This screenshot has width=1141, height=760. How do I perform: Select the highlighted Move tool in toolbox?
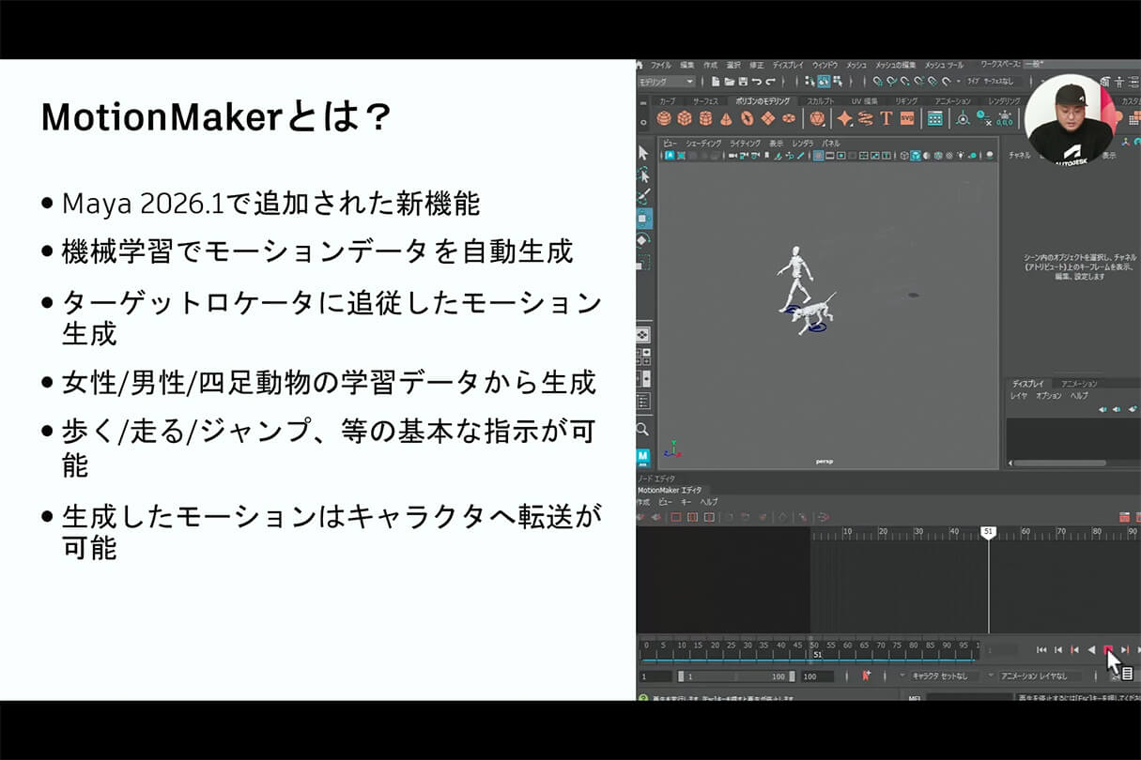643,219
